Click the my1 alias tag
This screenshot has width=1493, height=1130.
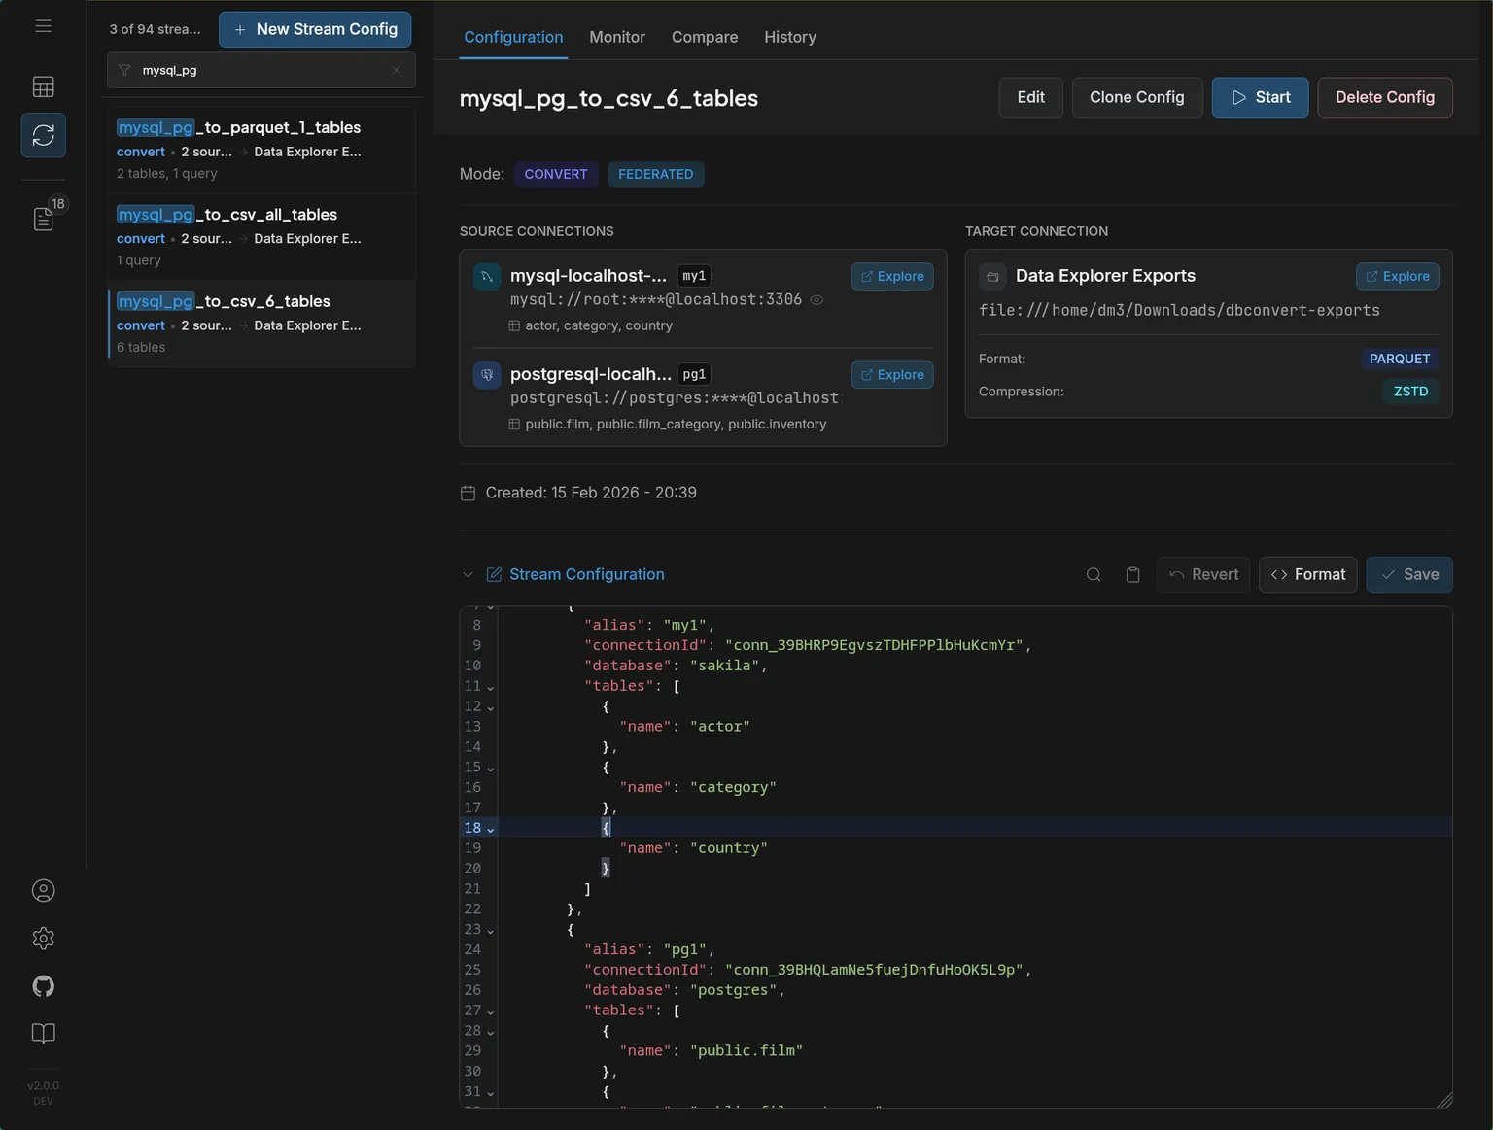[694, 276]
